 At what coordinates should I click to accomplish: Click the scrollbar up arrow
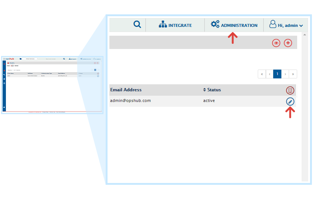(x=305, y=35)
